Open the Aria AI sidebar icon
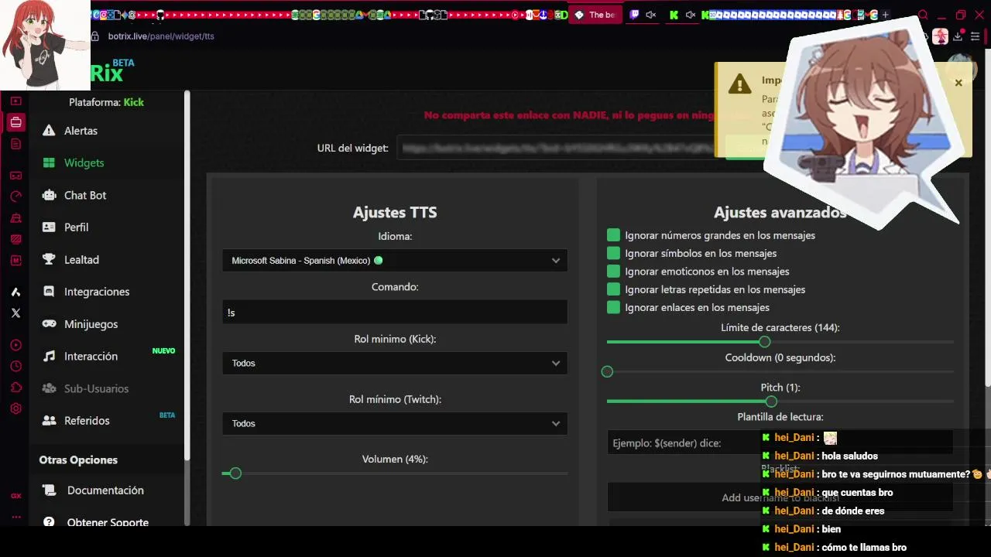991x557 pixels. pos(15,292)
